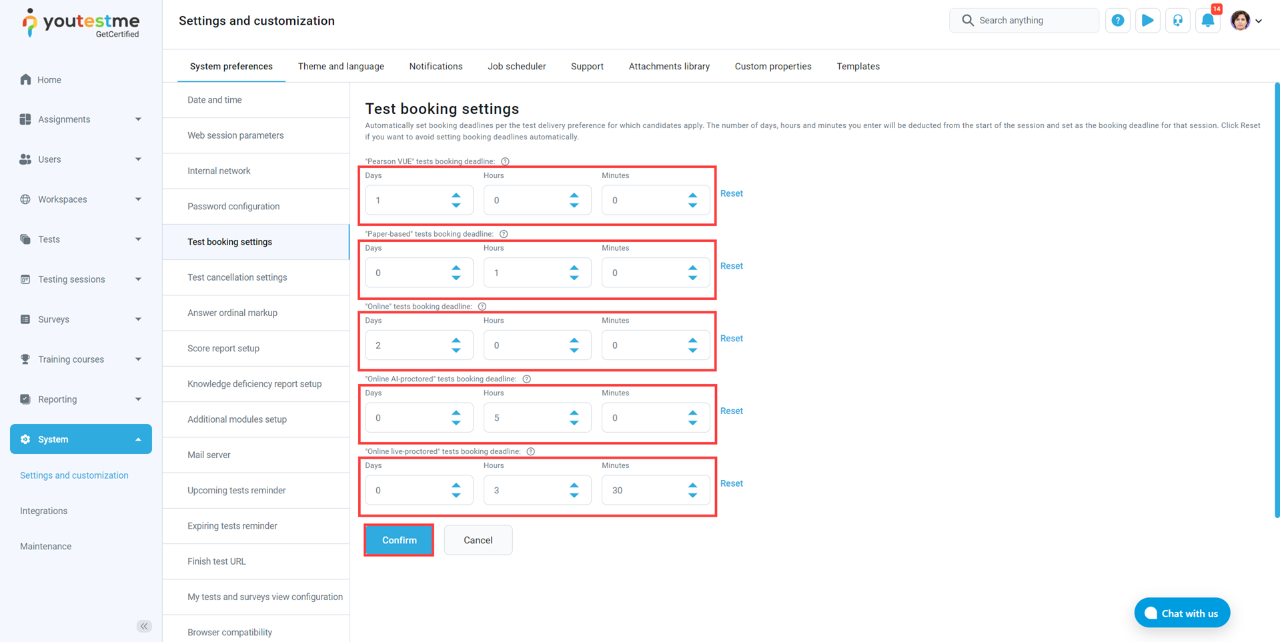
Task: Click the help question mark icon
Action: point(1117,21)
